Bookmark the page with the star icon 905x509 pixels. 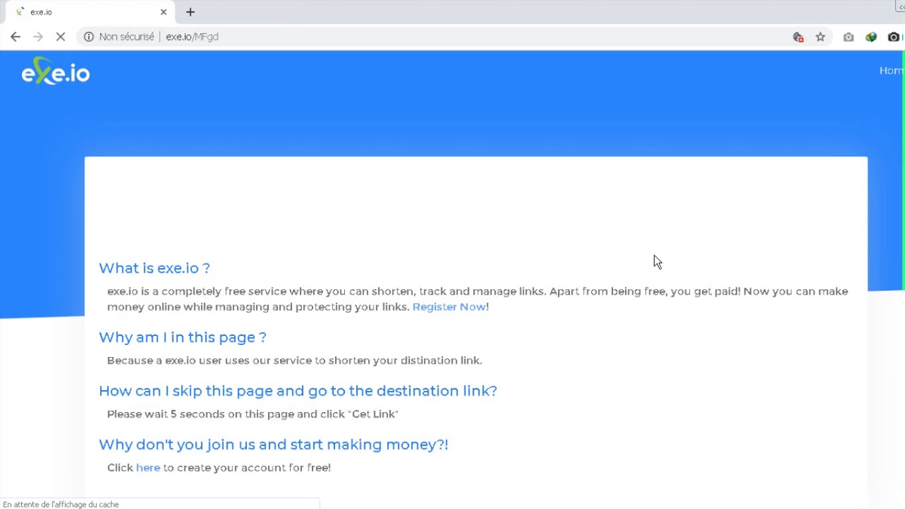coord(820,37)
